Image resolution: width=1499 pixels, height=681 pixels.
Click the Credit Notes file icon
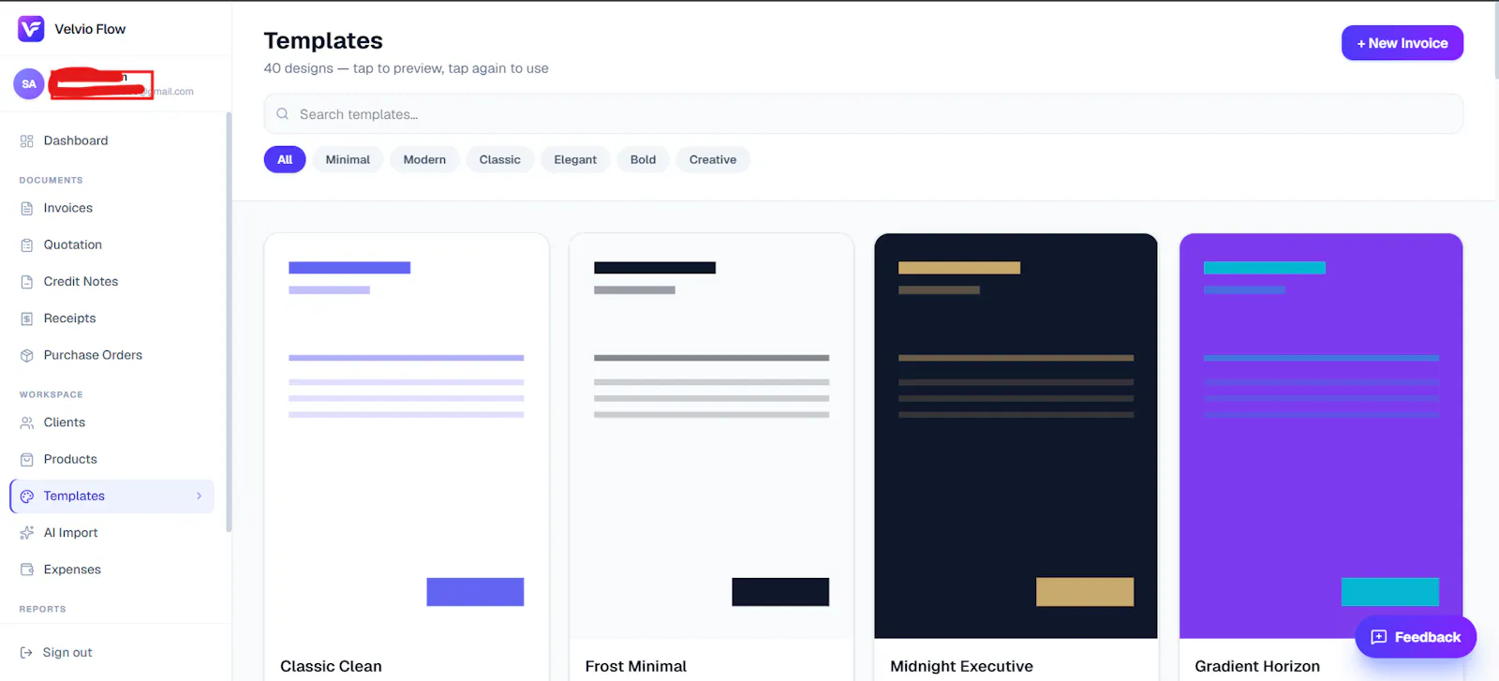coord(26,282)
